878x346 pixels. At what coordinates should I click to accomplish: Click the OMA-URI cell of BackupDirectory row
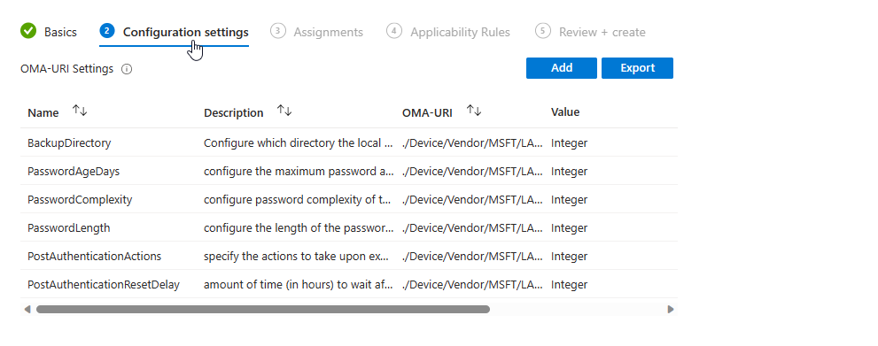[x=472, y=142]
